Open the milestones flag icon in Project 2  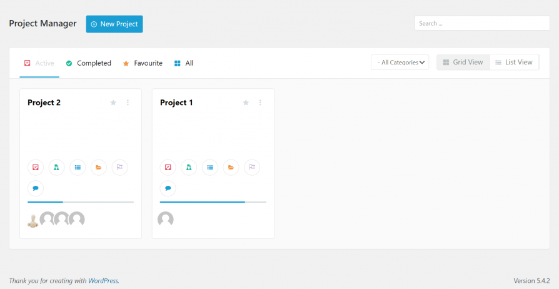coord(120,168)
